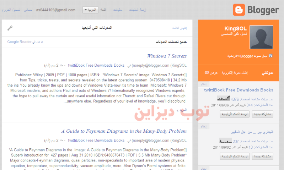Image resolution: width=284 pixels, height=170 pixels.
Task: Open the حسابي account link
Action: (x=28, y=10)
